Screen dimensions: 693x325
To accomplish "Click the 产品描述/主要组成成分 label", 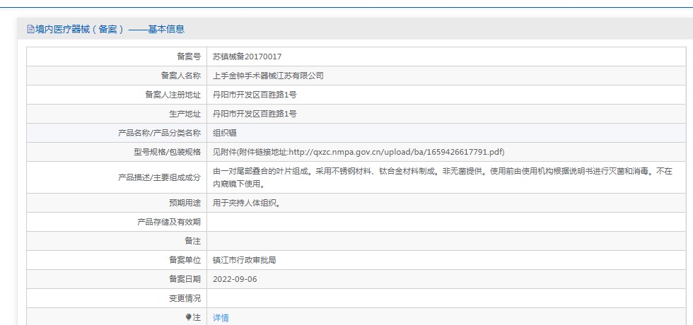I will [x=159, y=177].
